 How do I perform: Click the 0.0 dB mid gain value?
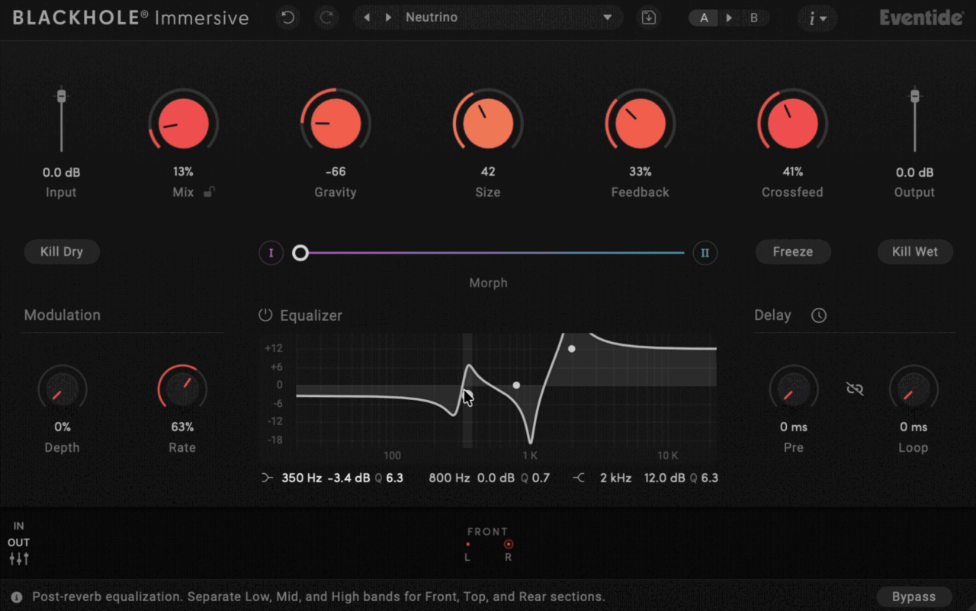[496, 478]
